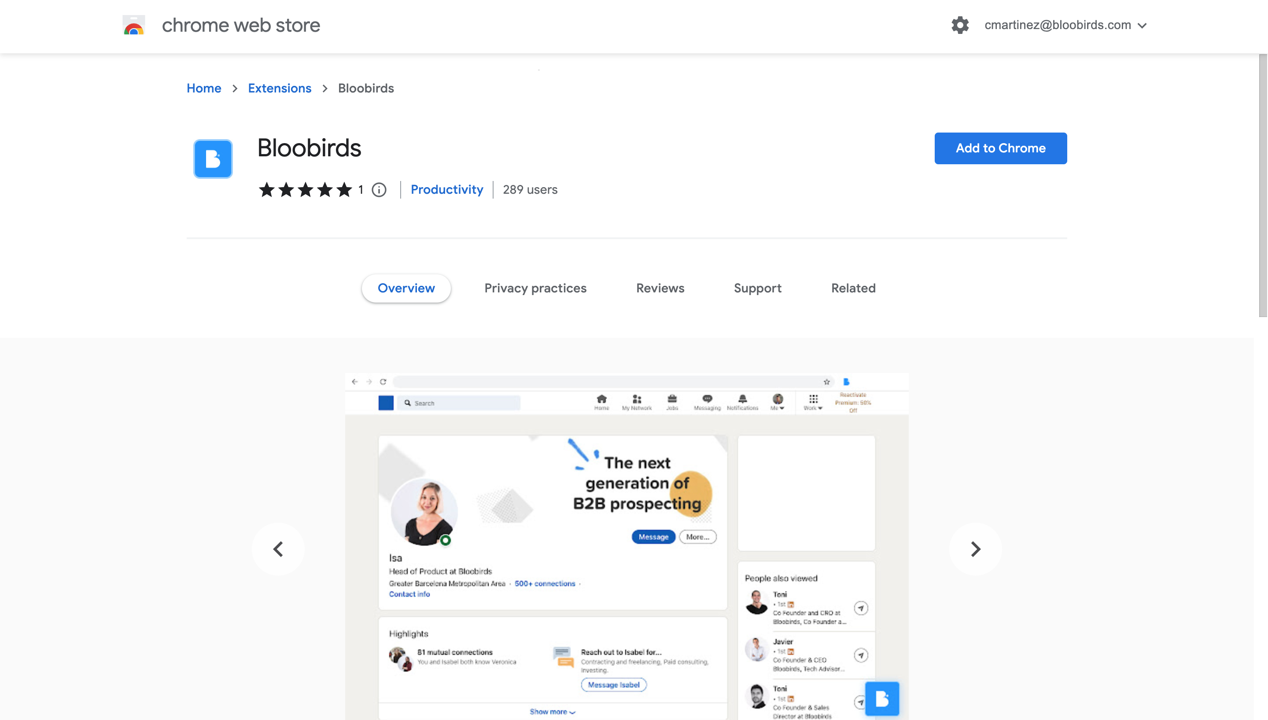
Task: Go to Extensions in the breadcrumb
Action: (x=280, y=88)
